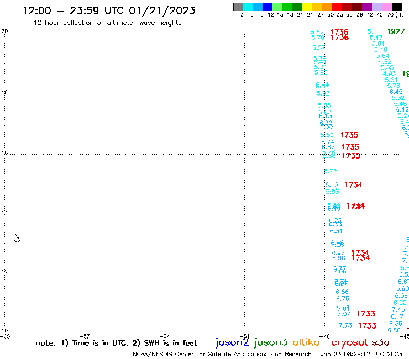
Task: Click the orange 'altika' satellite label
Action: click(306, 342)
